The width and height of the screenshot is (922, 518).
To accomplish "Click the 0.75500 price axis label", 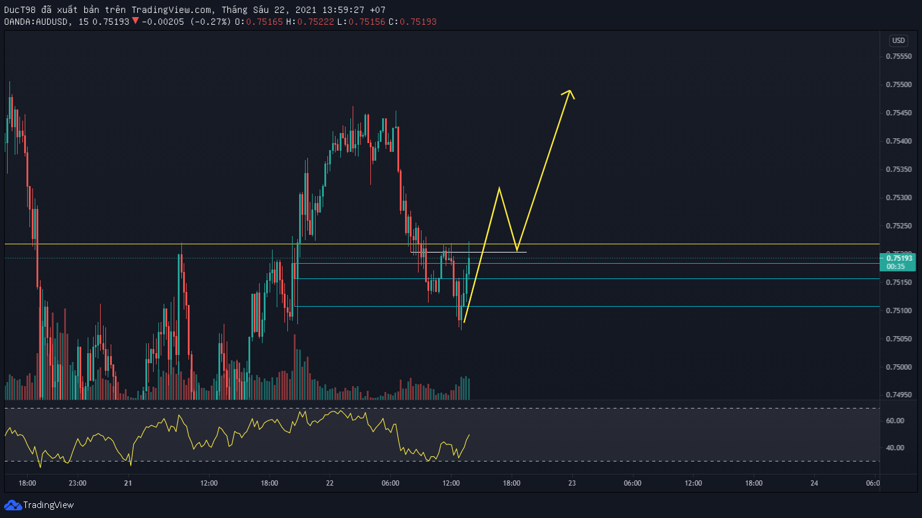I will tap(899, 85).
